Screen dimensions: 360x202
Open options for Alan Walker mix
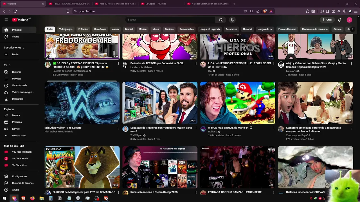click(118, 128)
